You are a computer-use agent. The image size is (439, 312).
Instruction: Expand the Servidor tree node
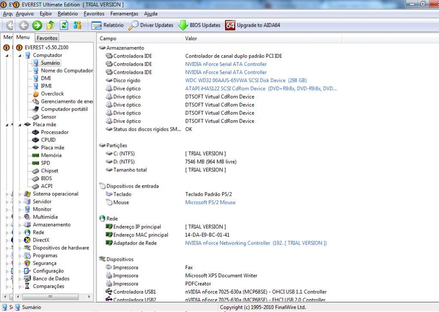click(20, 202)
